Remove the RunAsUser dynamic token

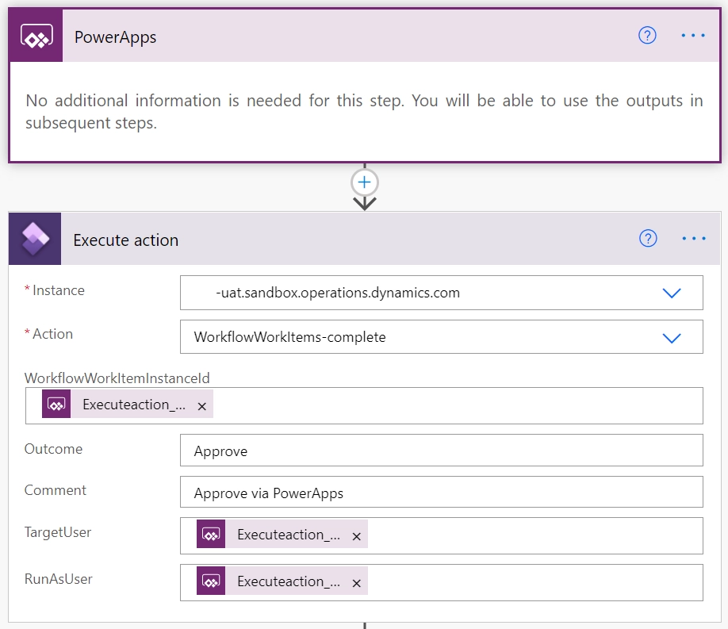click(x=357, y=583)
